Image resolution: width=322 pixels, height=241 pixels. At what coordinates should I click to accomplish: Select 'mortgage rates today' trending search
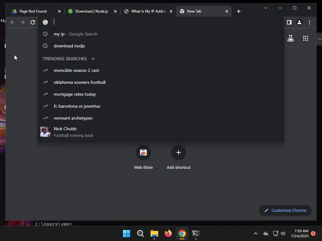coord(161,94)
